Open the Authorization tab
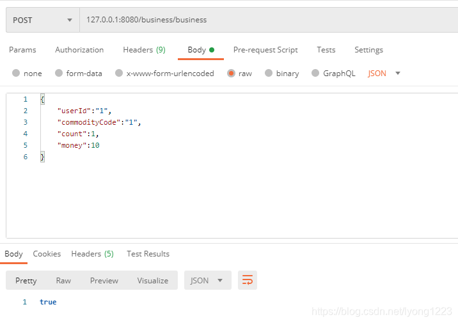 pyautogui.click(x=79, y=50)
